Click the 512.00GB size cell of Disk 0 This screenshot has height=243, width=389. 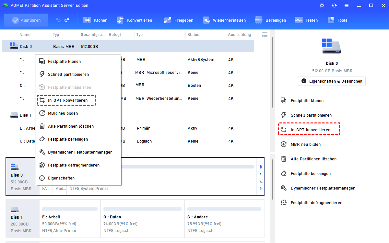click(x=89, y=46)
